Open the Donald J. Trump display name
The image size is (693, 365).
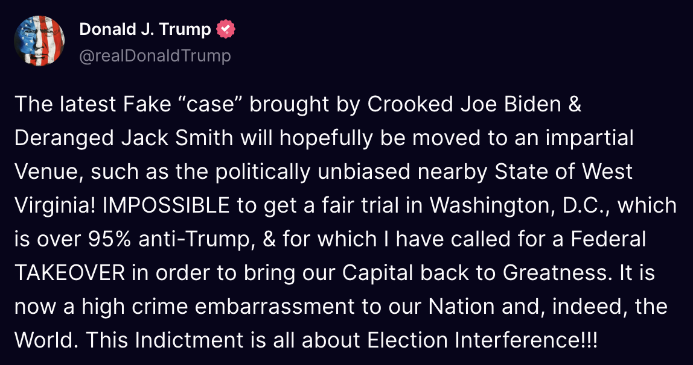(x=145, y=29)
